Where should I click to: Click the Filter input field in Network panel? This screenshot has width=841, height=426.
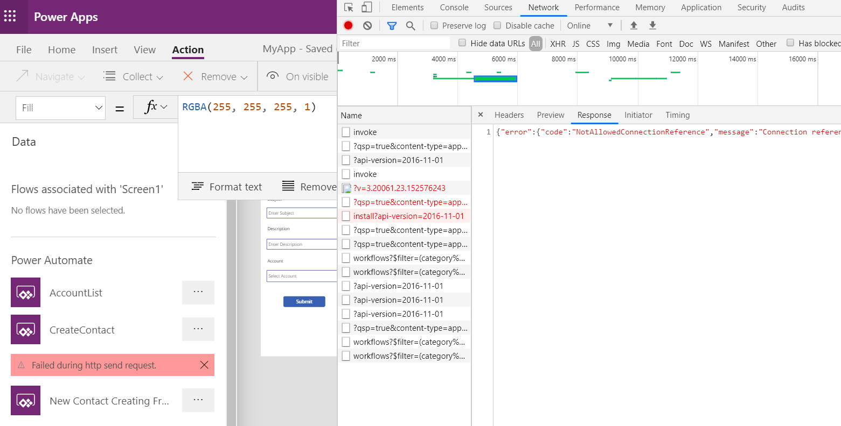pyautogui.click(x=393, y=42)
